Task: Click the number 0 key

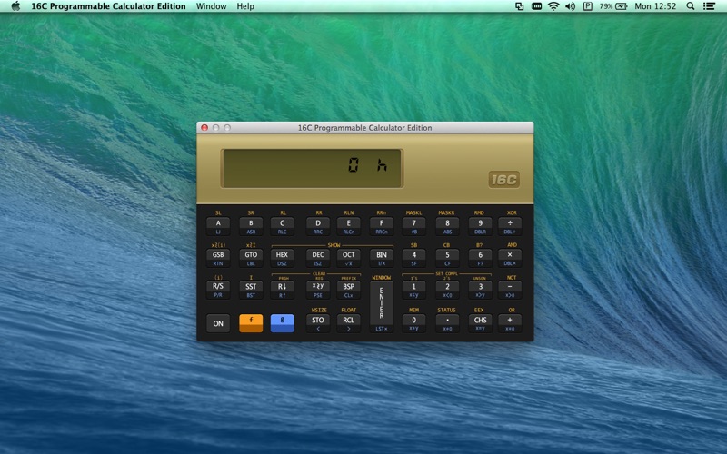Action: click(x=414, y=323)
